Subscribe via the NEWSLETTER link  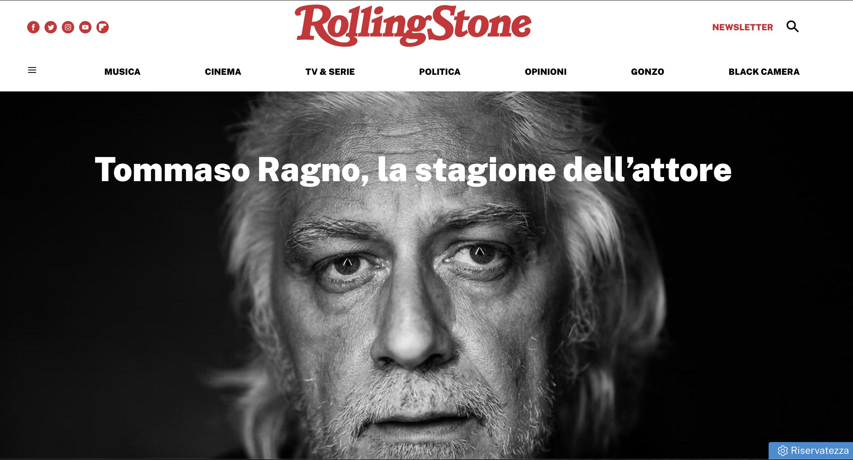tap(742, 27)
